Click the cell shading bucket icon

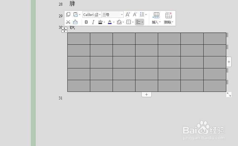(x=119, y=22)
